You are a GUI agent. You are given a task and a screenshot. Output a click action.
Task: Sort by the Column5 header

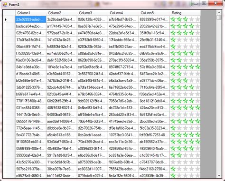click(154, 13)
